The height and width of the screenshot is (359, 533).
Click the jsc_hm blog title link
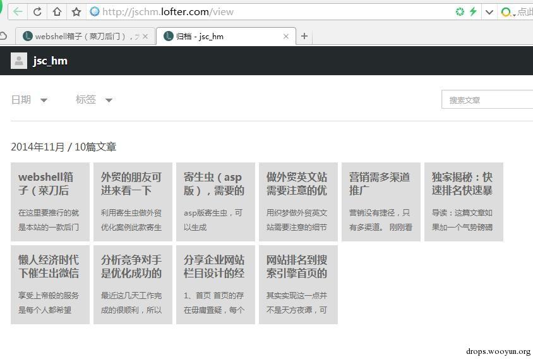(x=51, y=61)
